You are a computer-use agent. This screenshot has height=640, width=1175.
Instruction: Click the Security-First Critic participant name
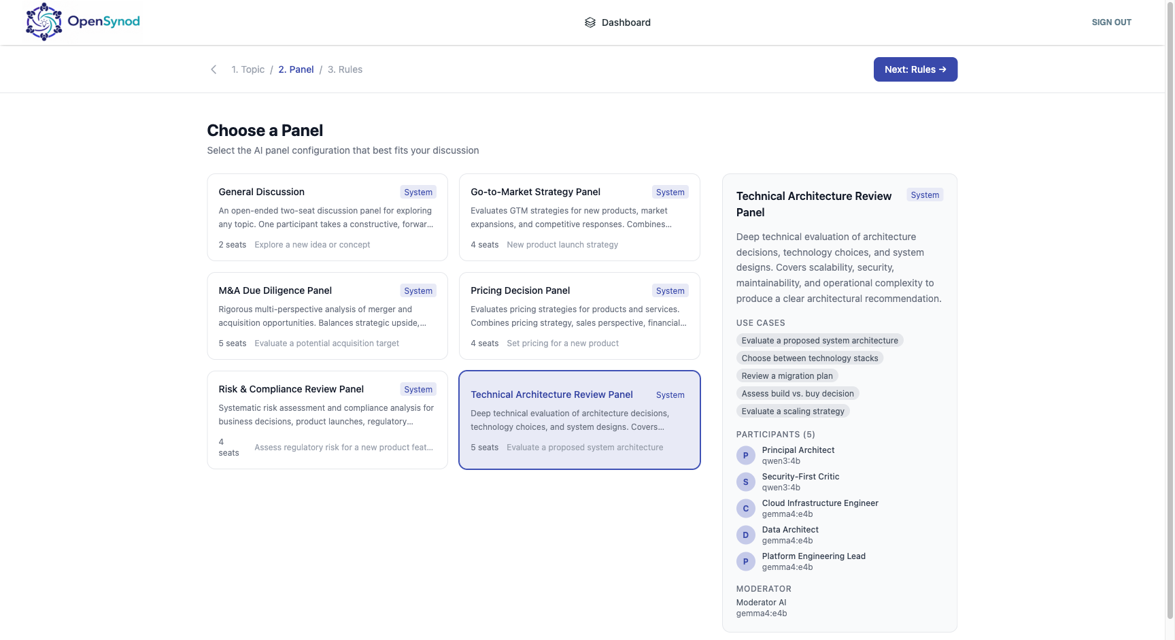tap(800, 477)
